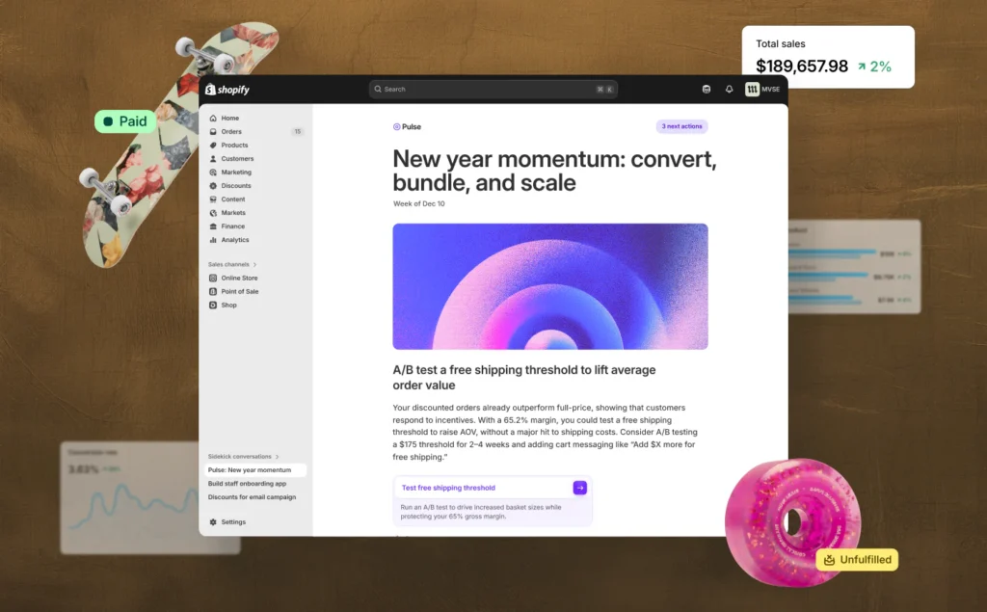
Task: Open Build staff onboarding app conversation
Action: coord(247,484)
